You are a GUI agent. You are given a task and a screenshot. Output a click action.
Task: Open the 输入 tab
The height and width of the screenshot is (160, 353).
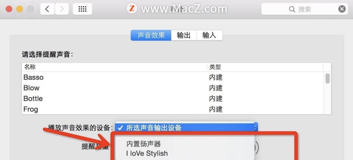tap(209, 35)
